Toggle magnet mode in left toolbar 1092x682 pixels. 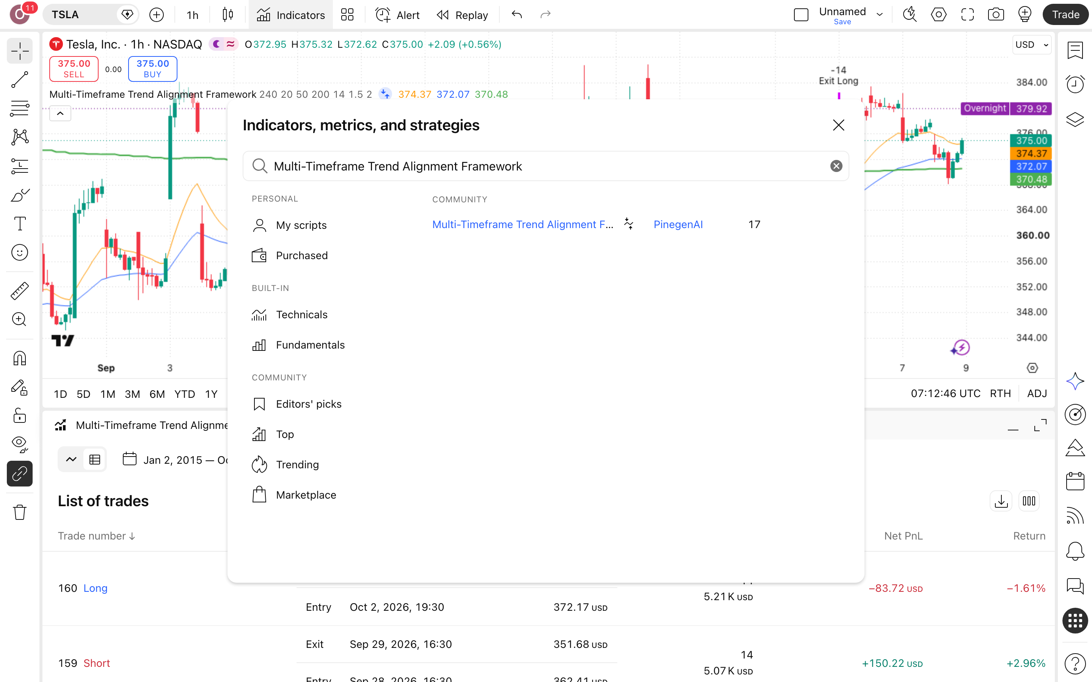pos(19,358)
